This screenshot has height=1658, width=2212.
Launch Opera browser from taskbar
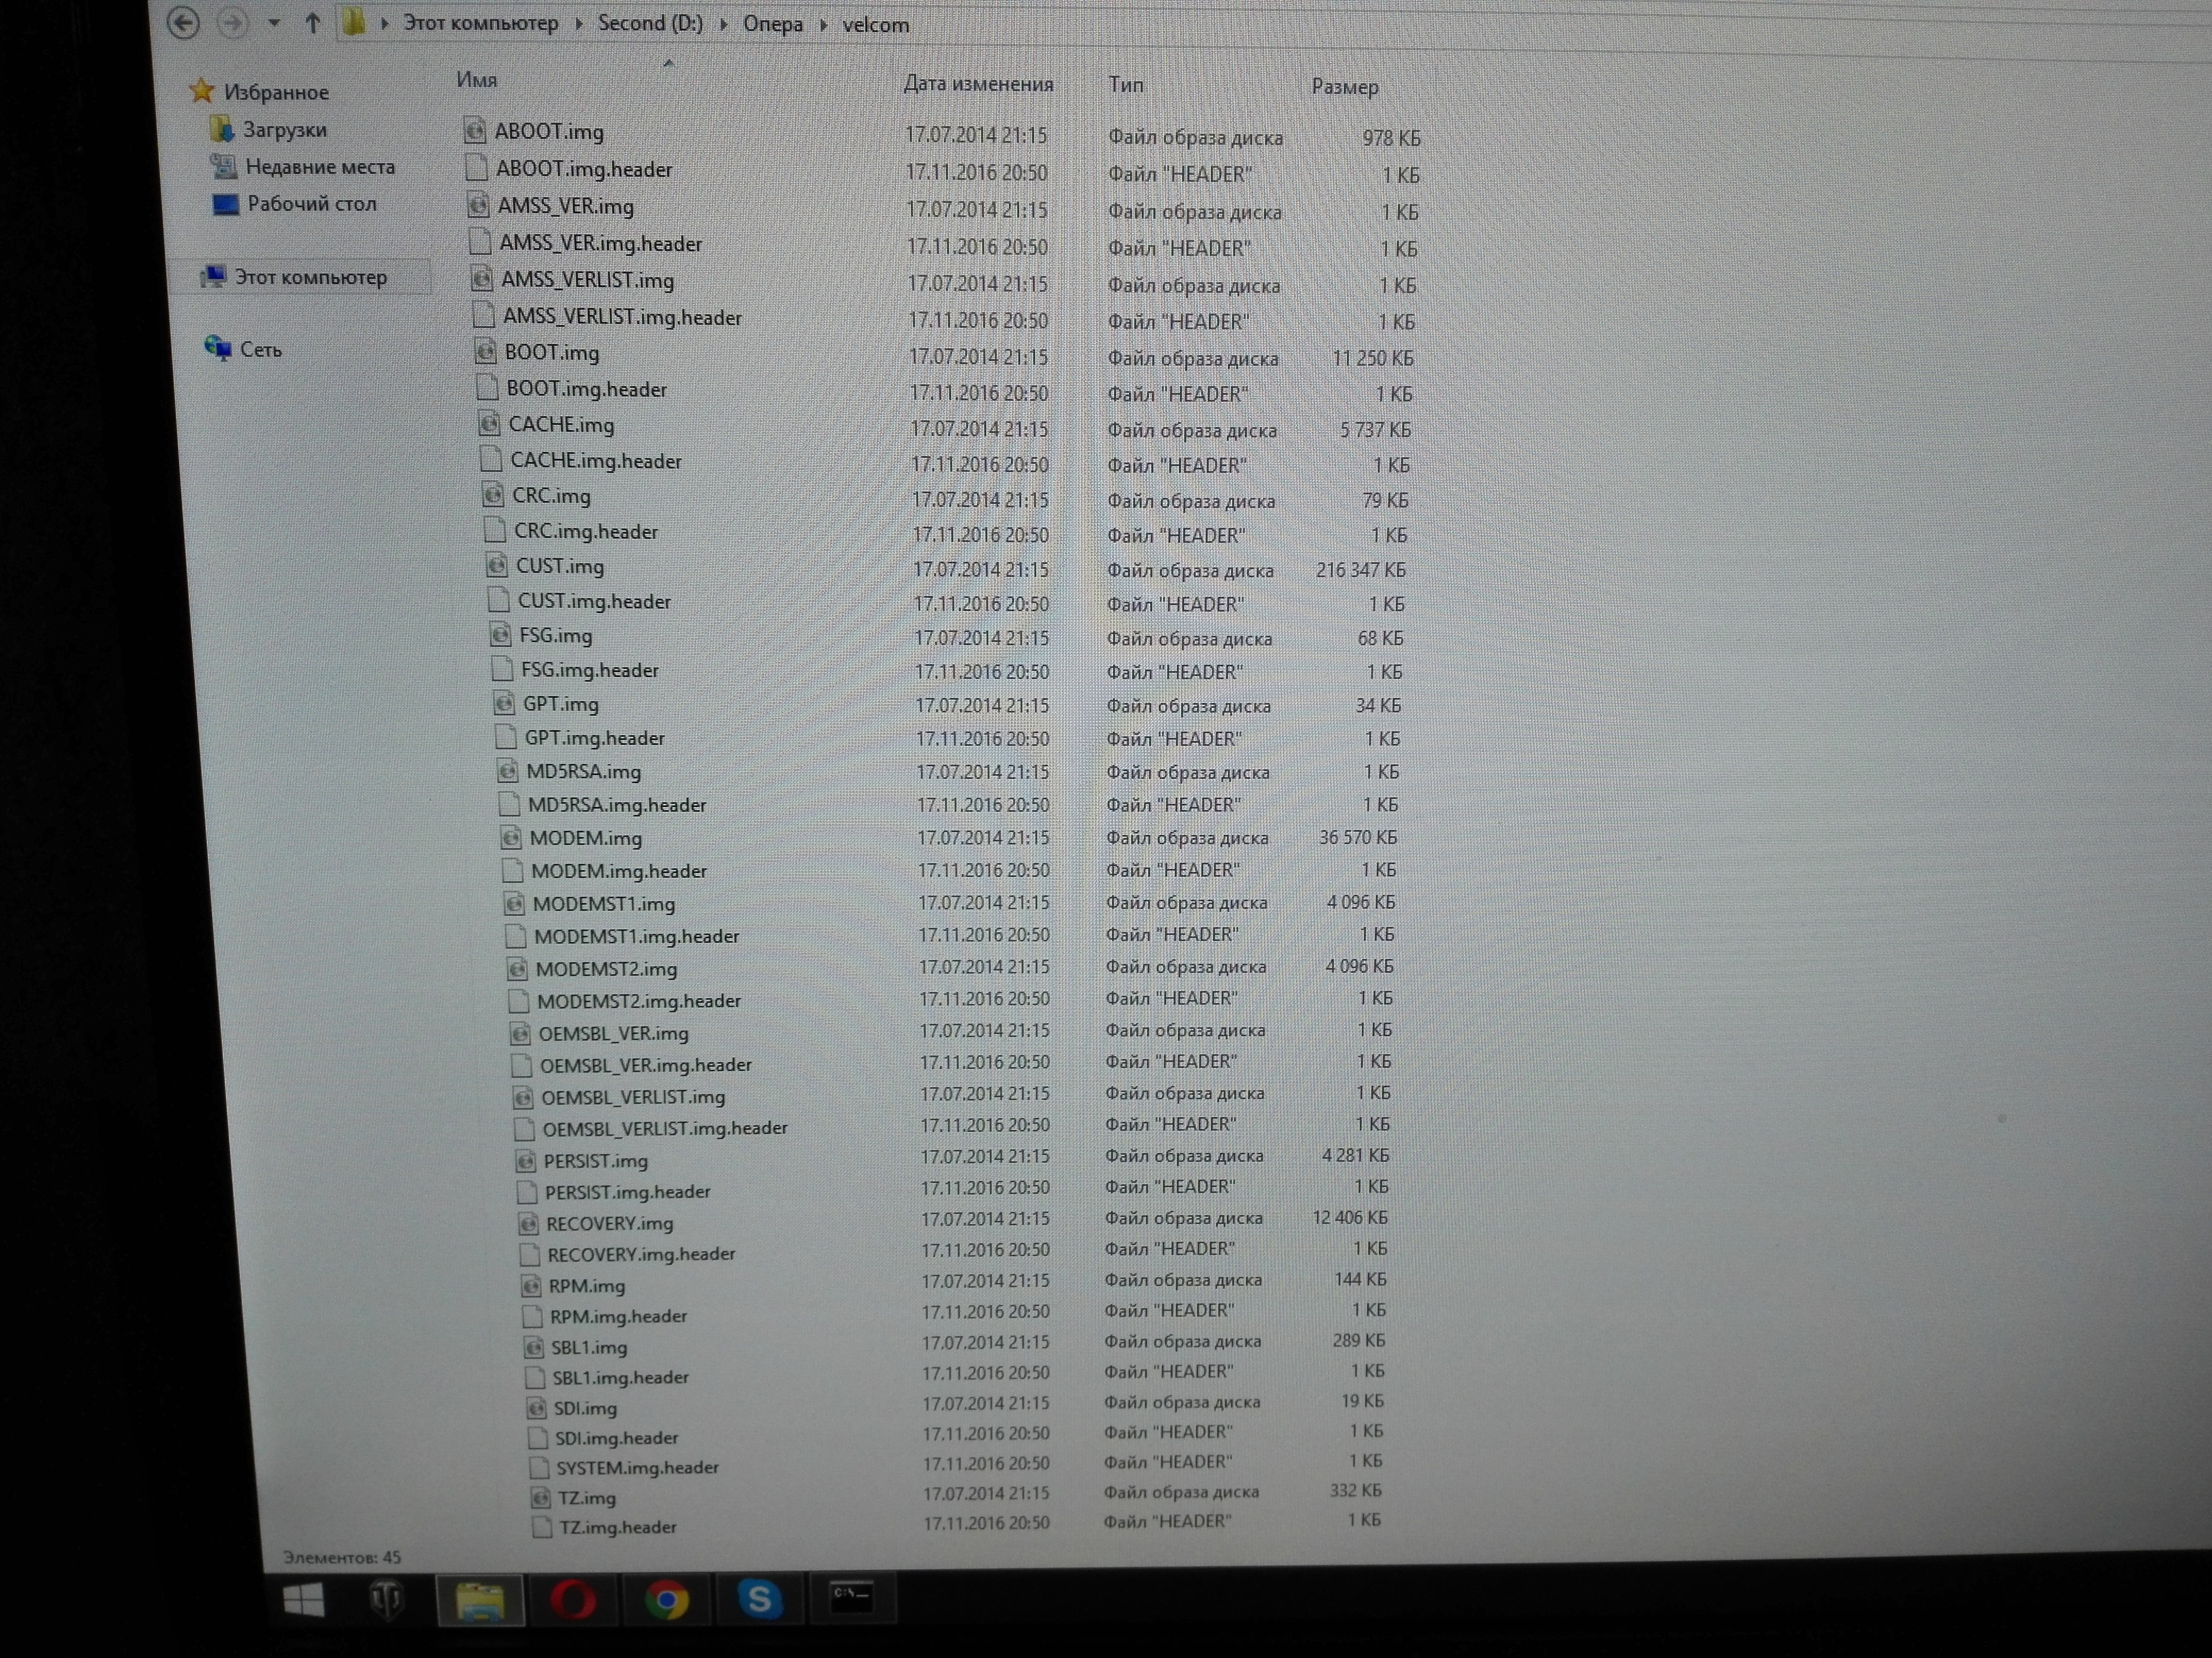coord(573,1600)
